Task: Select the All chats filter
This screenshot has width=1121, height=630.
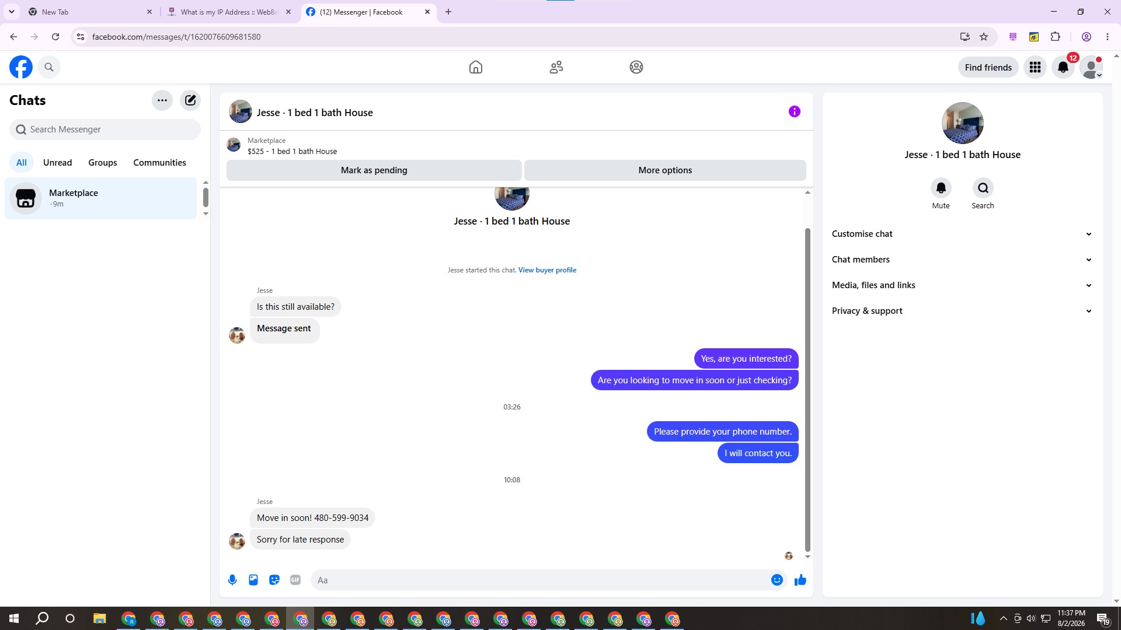Action: point(22,163)
